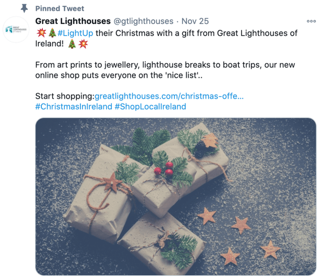Screen dimensions: 324x279
Task: Follow the #LightUp hashtag
Action: tap(75, 33)
